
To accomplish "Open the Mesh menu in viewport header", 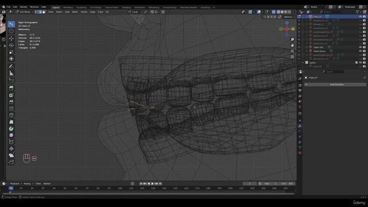I will point(75,11).
